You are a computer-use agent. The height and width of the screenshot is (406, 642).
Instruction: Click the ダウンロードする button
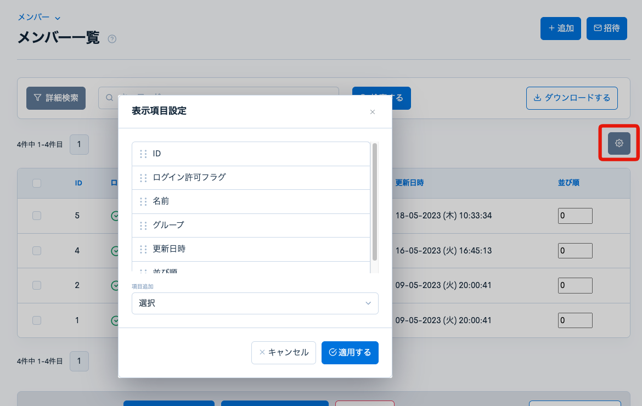572,98
